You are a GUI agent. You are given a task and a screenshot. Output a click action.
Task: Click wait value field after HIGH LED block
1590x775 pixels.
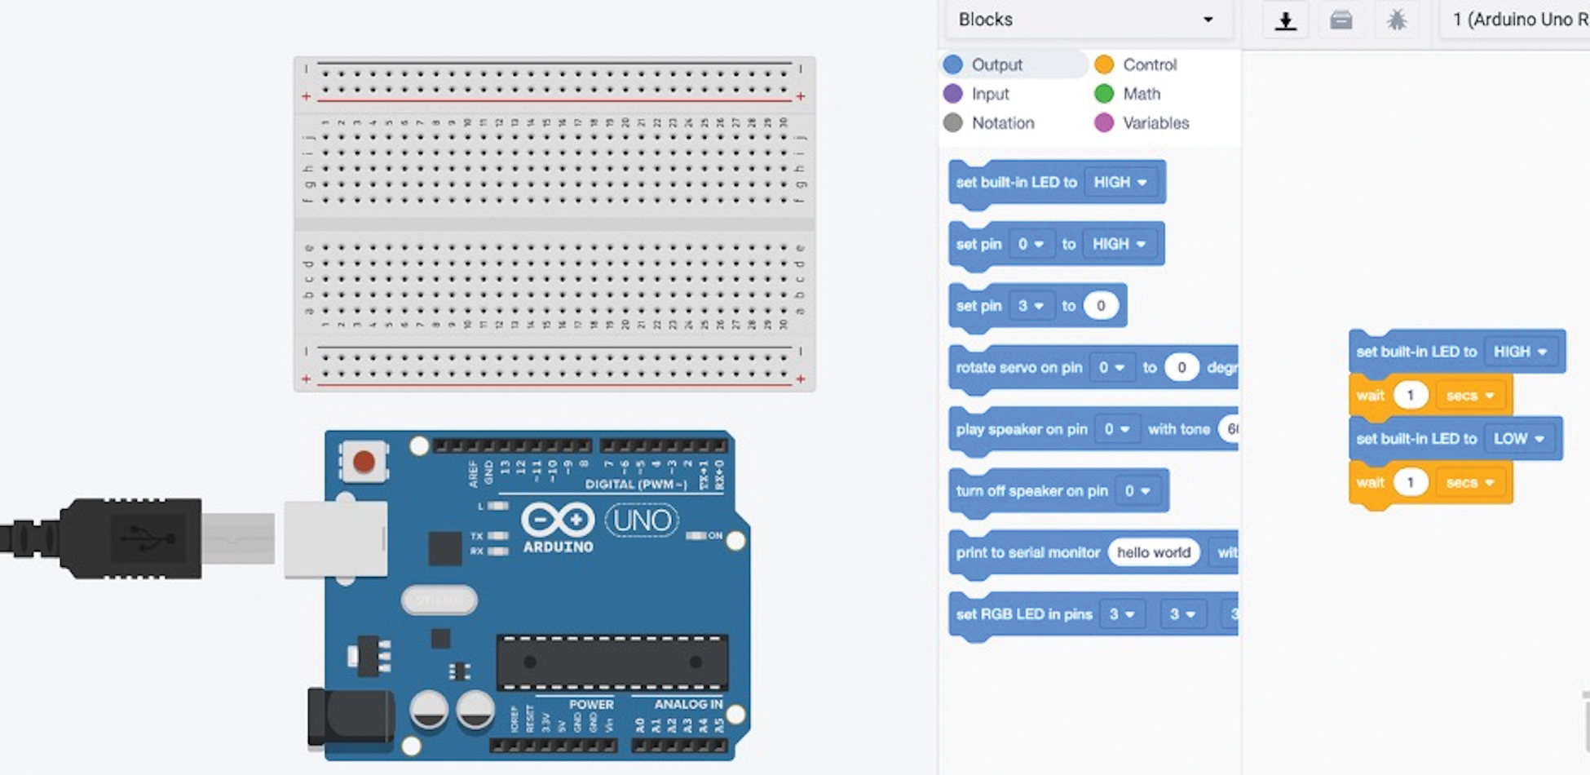click(x=1410, y=396)
